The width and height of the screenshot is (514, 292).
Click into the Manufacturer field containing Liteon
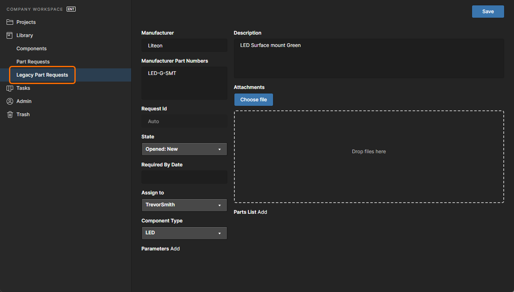click(184, 46)
